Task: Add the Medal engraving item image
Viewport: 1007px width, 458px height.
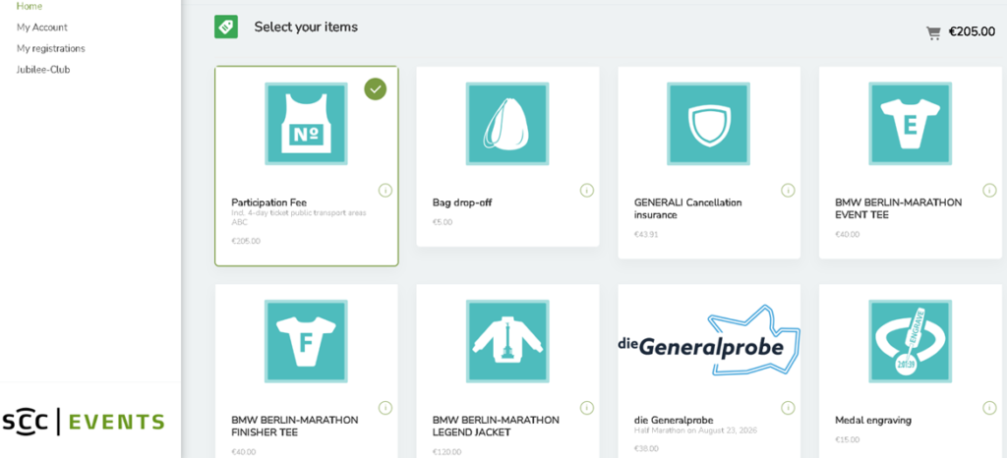Action: [910, 341]
